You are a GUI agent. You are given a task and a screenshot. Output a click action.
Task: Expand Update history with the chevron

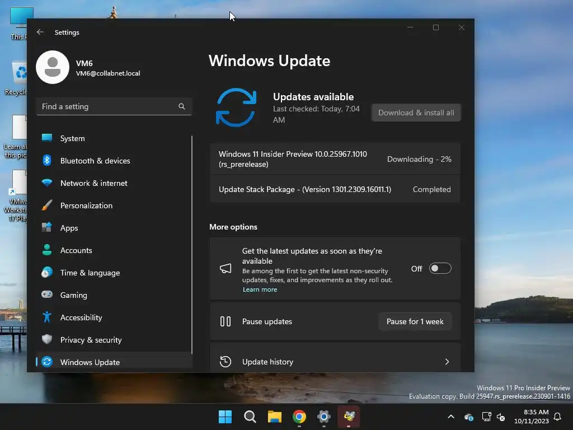[447, 362]
